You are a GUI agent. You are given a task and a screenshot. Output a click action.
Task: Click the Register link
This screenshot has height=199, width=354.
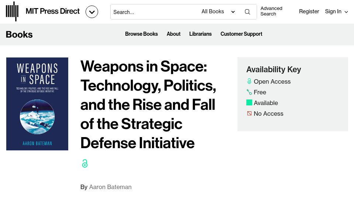(309, 11)
